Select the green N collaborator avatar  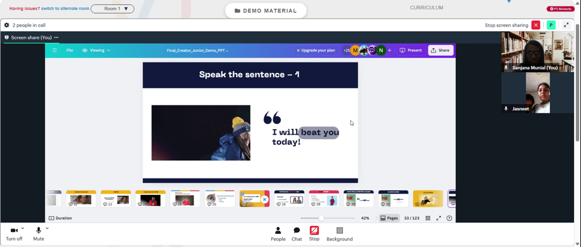point(381,50)
